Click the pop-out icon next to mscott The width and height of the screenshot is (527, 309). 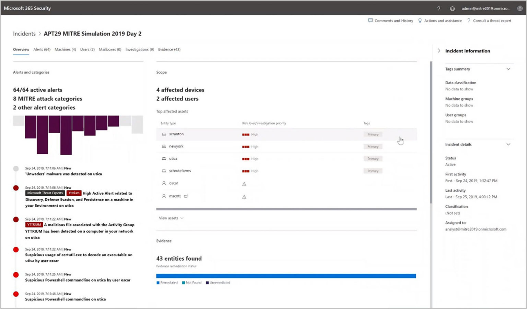click(x=186, y=196)
